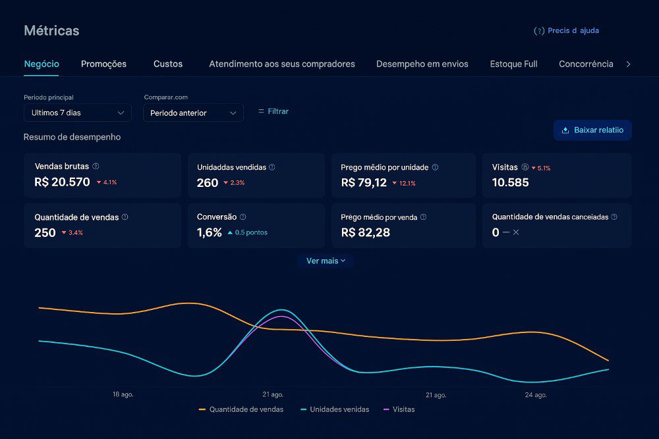
Task: Open the Comparar com dropdown
Action: [193, 113]
